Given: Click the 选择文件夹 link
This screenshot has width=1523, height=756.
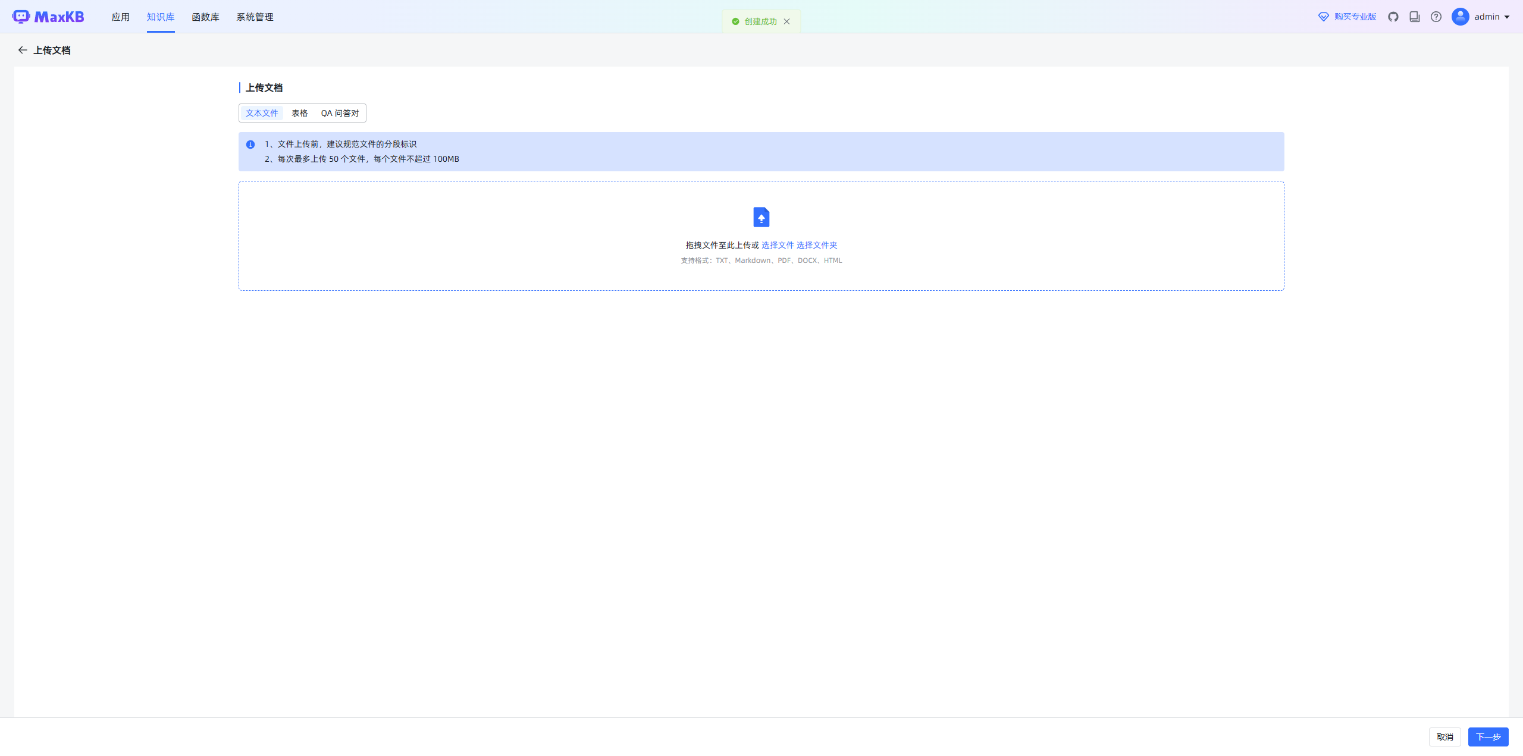Looking at the screenshot, I should 817,245.
